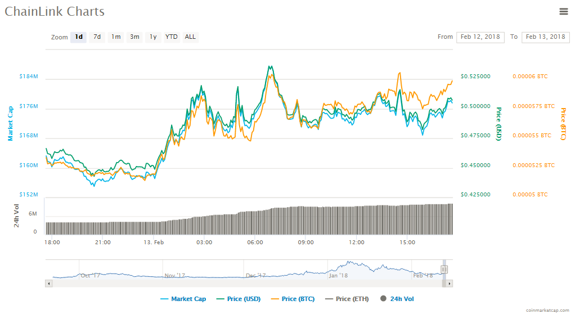Screen dimensions: 571x314
Task: Toggle the Price (USD) series in legend
Action: click(x=239, y=299)
